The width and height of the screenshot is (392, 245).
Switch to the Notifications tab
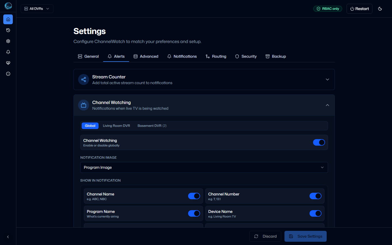(182, 56)
